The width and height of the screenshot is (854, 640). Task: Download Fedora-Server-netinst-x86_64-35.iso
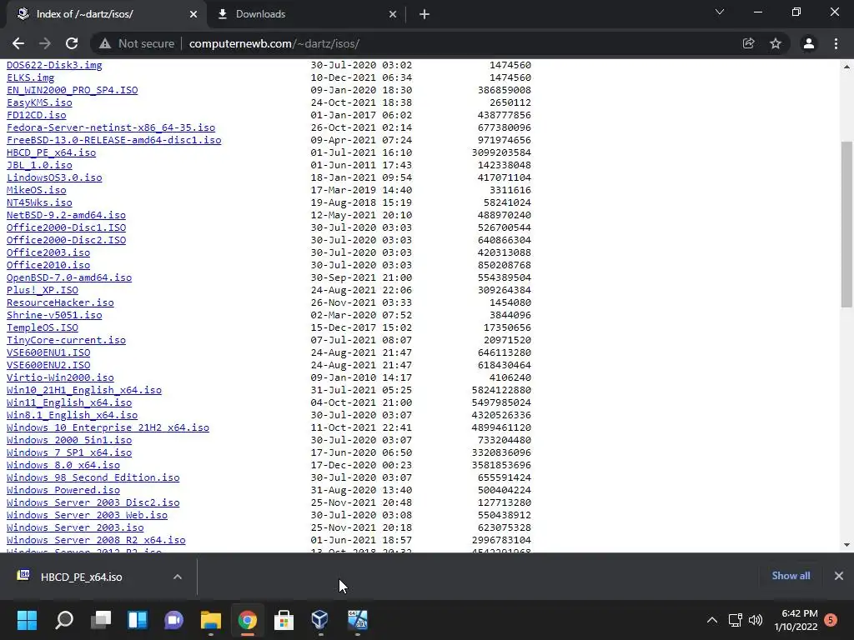pos(111,127)
